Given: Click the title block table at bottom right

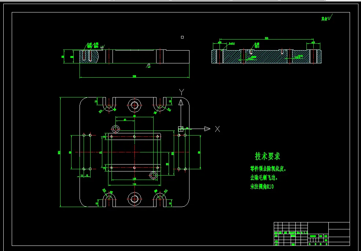Looking at the screenshot, I should click(312, 234).
